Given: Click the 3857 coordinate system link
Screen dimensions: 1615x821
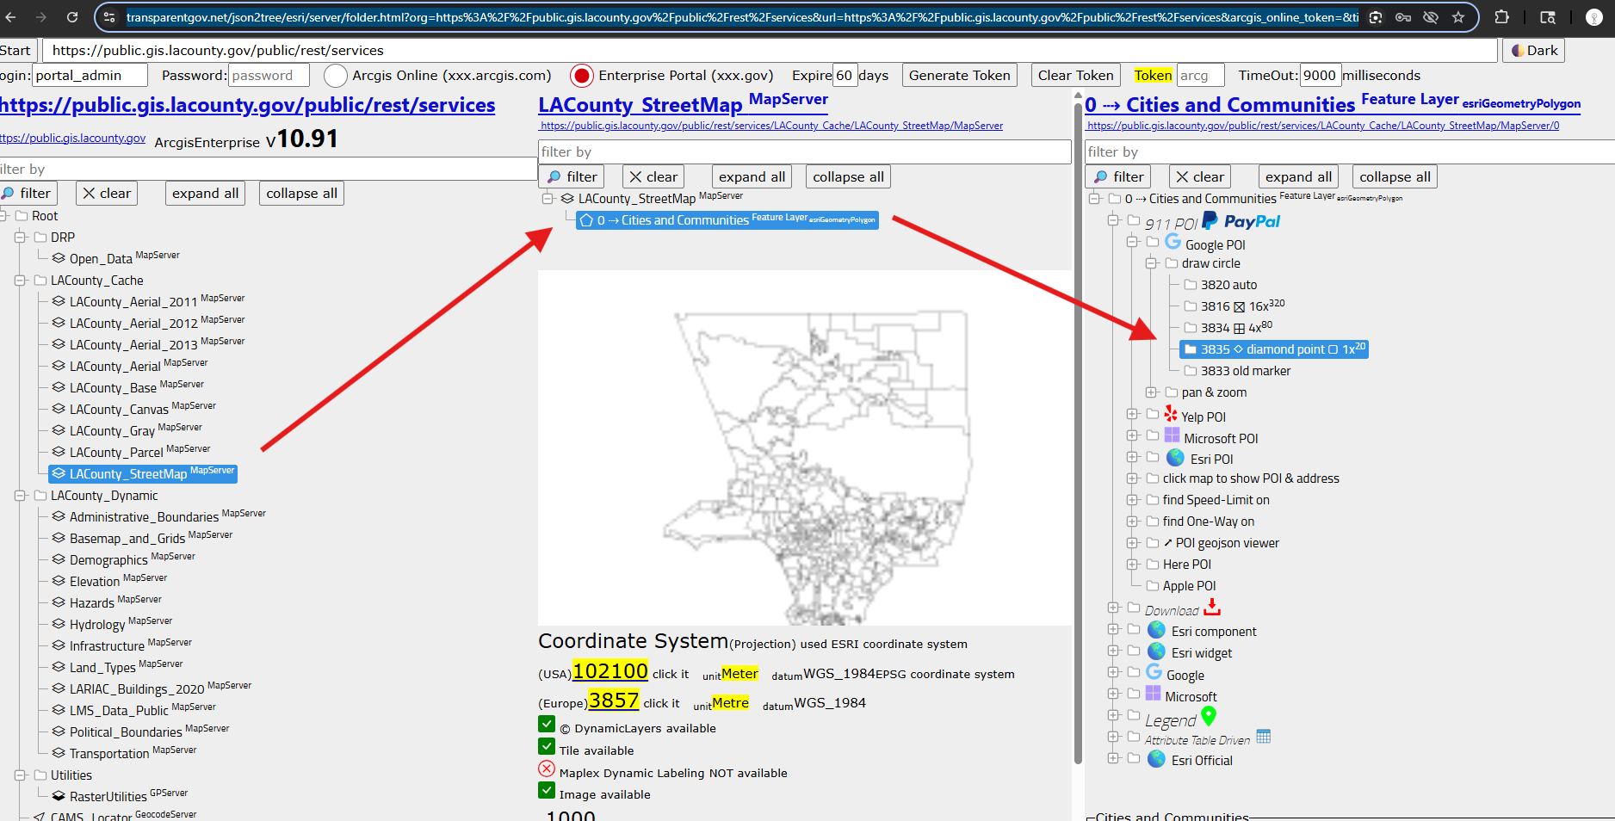Looking at the screenshot, I should [614, 701].
